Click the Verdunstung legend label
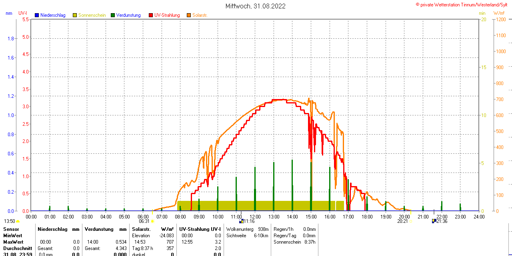The height and width of the screenshot is (256, 512). pos(128,15)
